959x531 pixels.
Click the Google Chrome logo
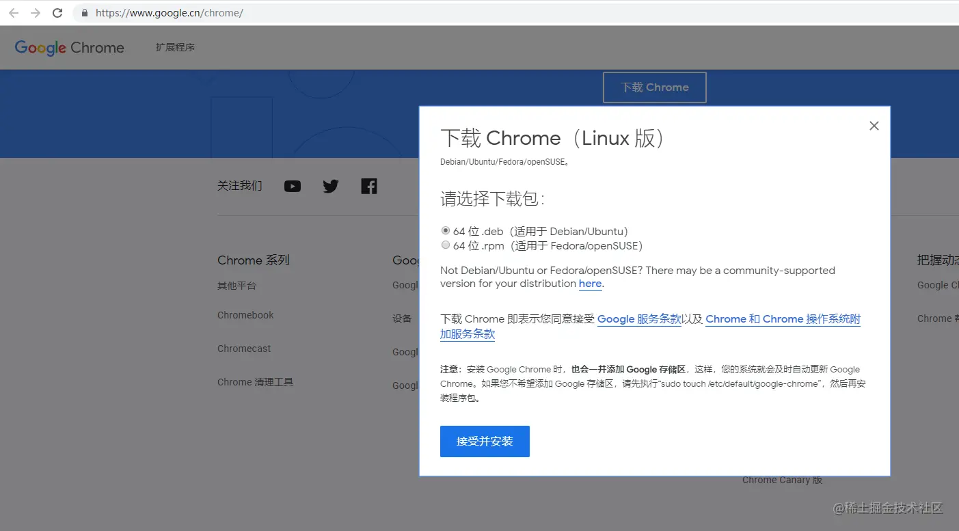pos(68,47)
